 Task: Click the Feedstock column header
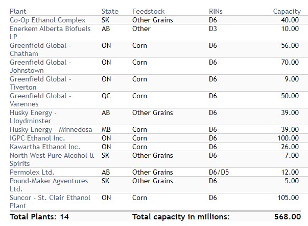(x=148, y=11)
